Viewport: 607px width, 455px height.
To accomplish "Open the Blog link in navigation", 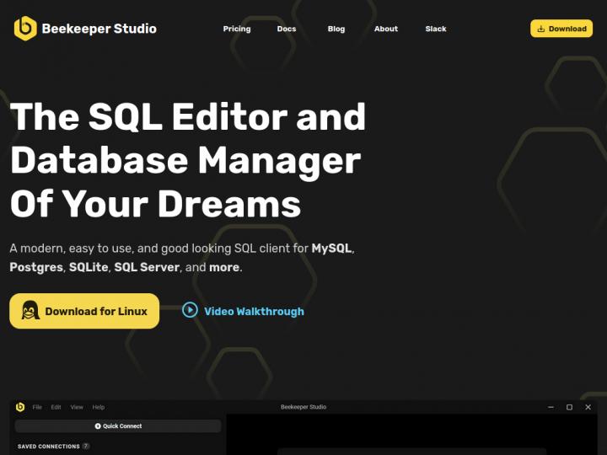I will click(x=336, y=29).
